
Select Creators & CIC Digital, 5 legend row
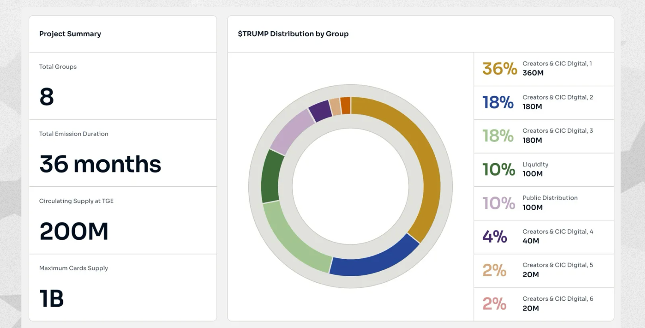pyautogui.click(x=544, y=270)
